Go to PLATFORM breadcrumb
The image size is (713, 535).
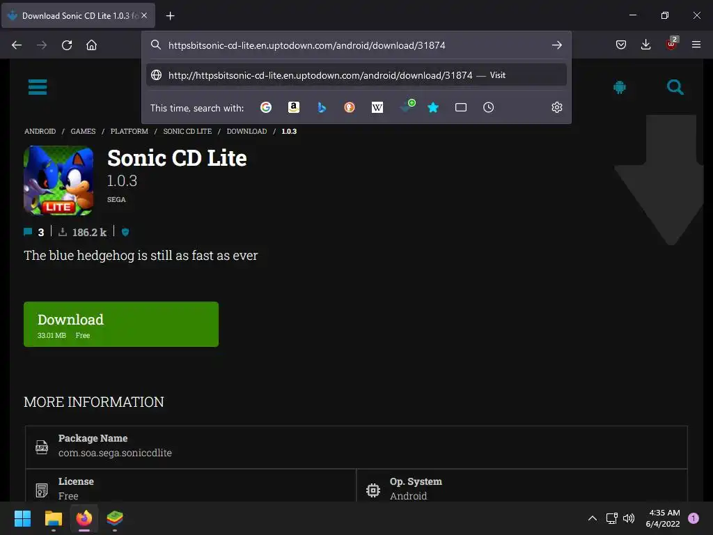(129, 131)
